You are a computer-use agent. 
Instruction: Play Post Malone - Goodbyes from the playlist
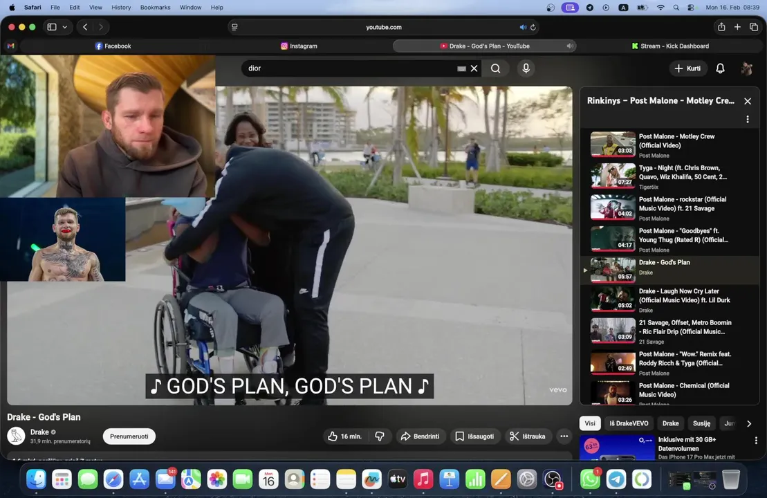(669, 239)
